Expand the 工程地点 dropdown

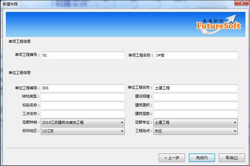click(195, 131)
